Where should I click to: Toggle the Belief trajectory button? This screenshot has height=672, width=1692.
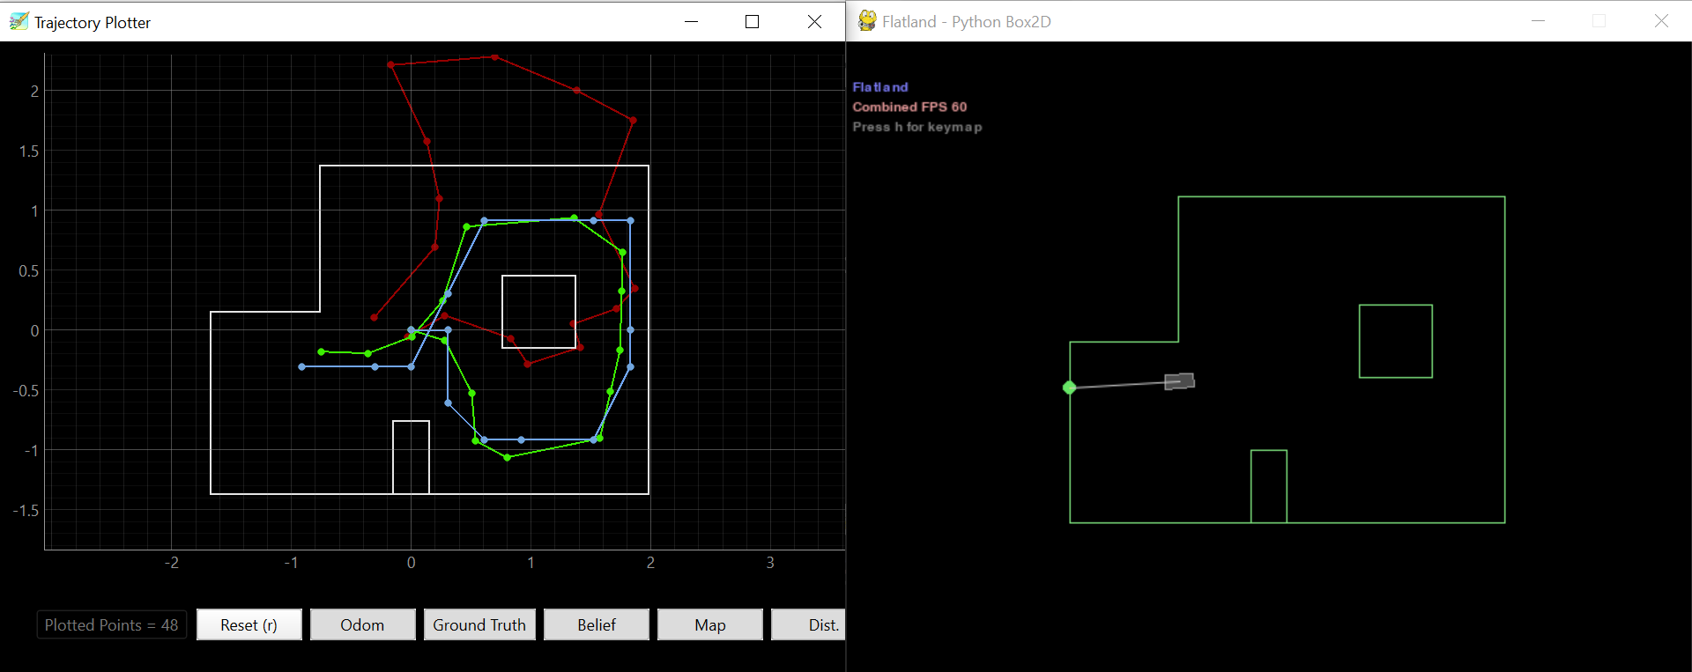(x=597, y=624)
